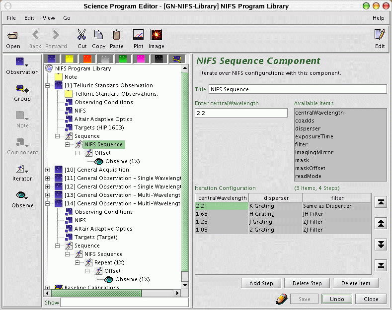
Task: Open the Edit menu
Action: [x=29, y=18]
